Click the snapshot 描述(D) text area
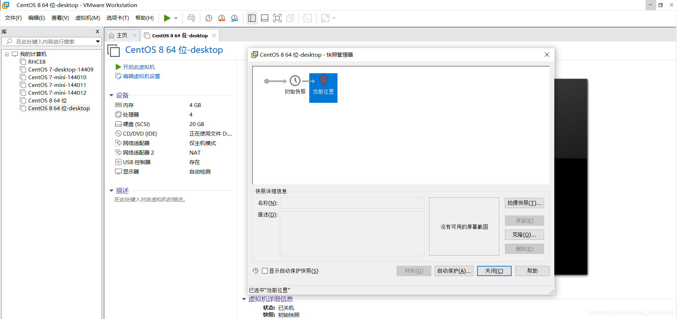This screenshot has width=677, height=319. (352, 233)
